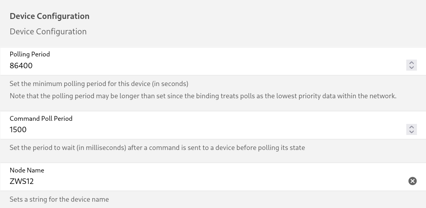This screenshot has width=426, height=208.
Task: Click the gray Device Configuration subtitle
Action: [48, 32]
